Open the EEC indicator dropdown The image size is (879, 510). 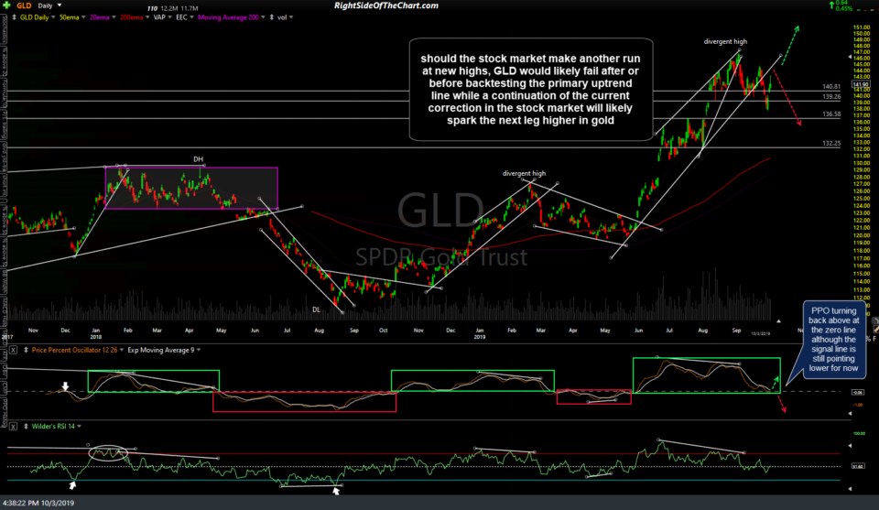pyautogui.click(x=191, y=17)
